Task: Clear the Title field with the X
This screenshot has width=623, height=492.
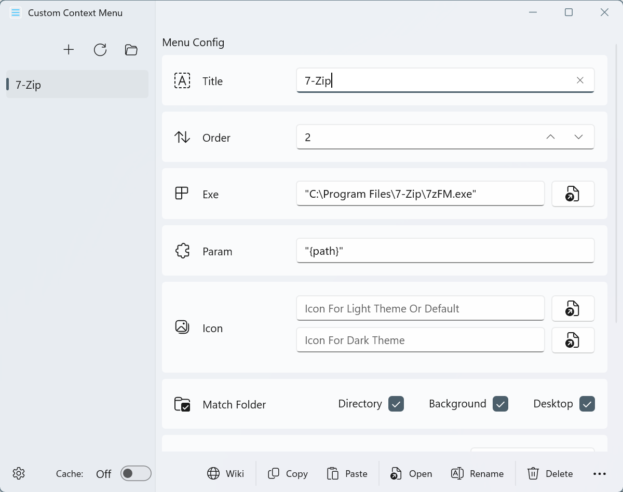Action: (580, 80)
